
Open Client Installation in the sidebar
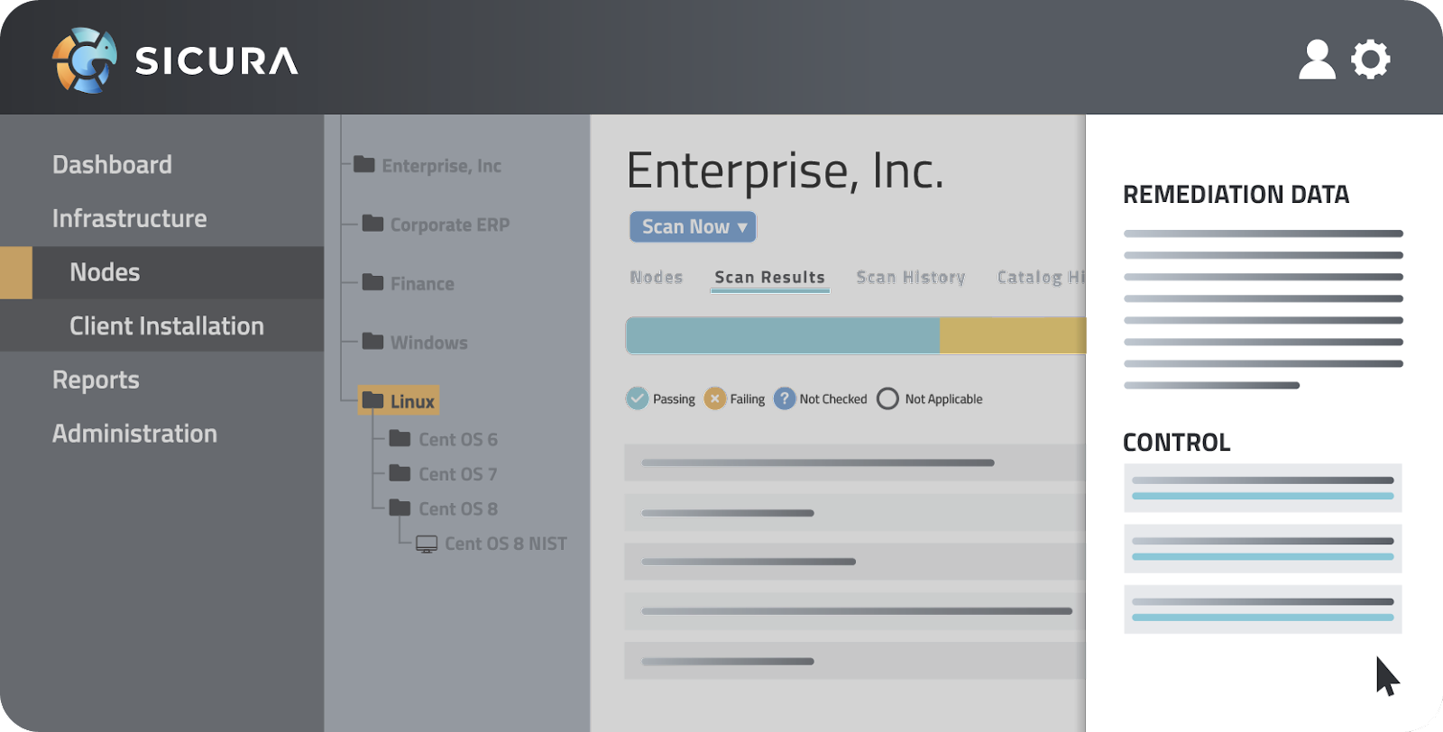(x=167, y=325)
